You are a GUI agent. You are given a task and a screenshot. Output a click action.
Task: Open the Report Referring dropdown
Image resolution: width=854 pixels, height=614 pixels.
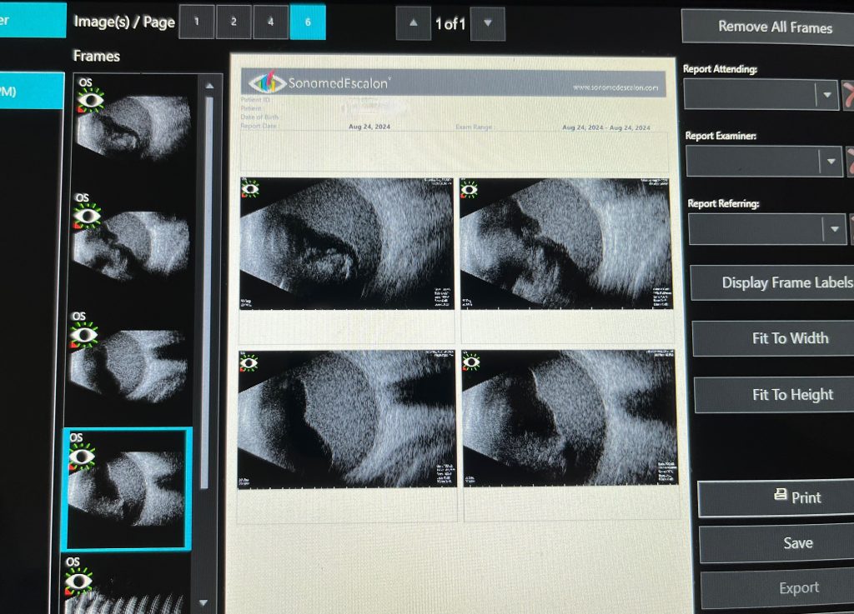point(834,229)
